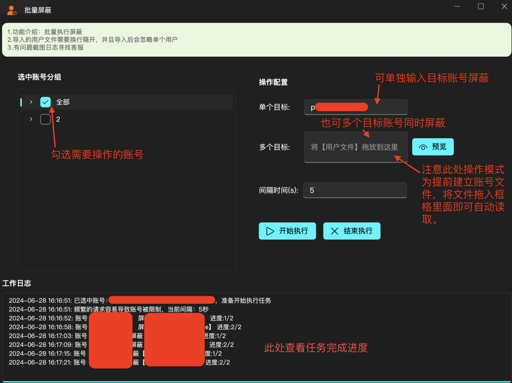Click the 选中账号分组 heading
512x383 pixels.
click(40, 77)
